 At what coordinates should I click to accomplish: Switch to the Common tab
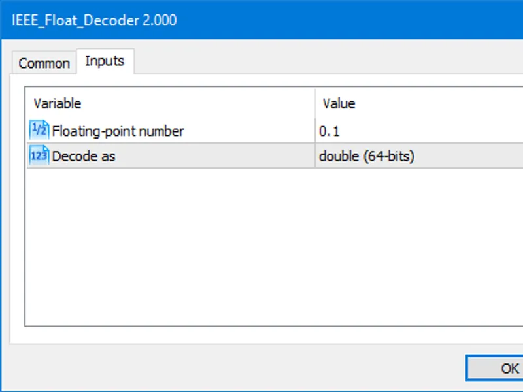coord(44,63)
